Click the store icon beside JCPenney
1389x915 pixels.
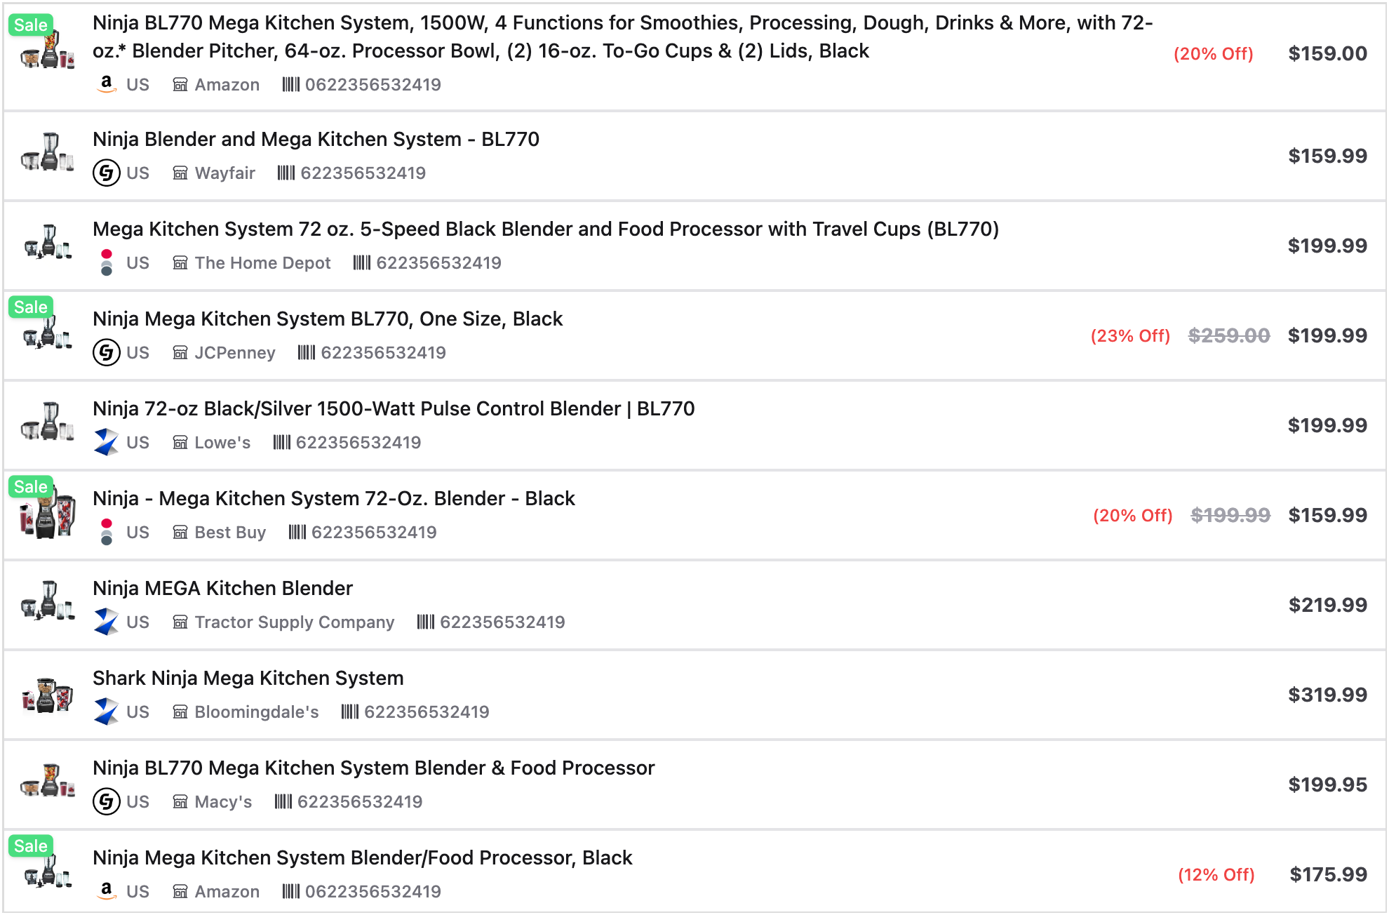pyautogui.click(x=180, y=352)
